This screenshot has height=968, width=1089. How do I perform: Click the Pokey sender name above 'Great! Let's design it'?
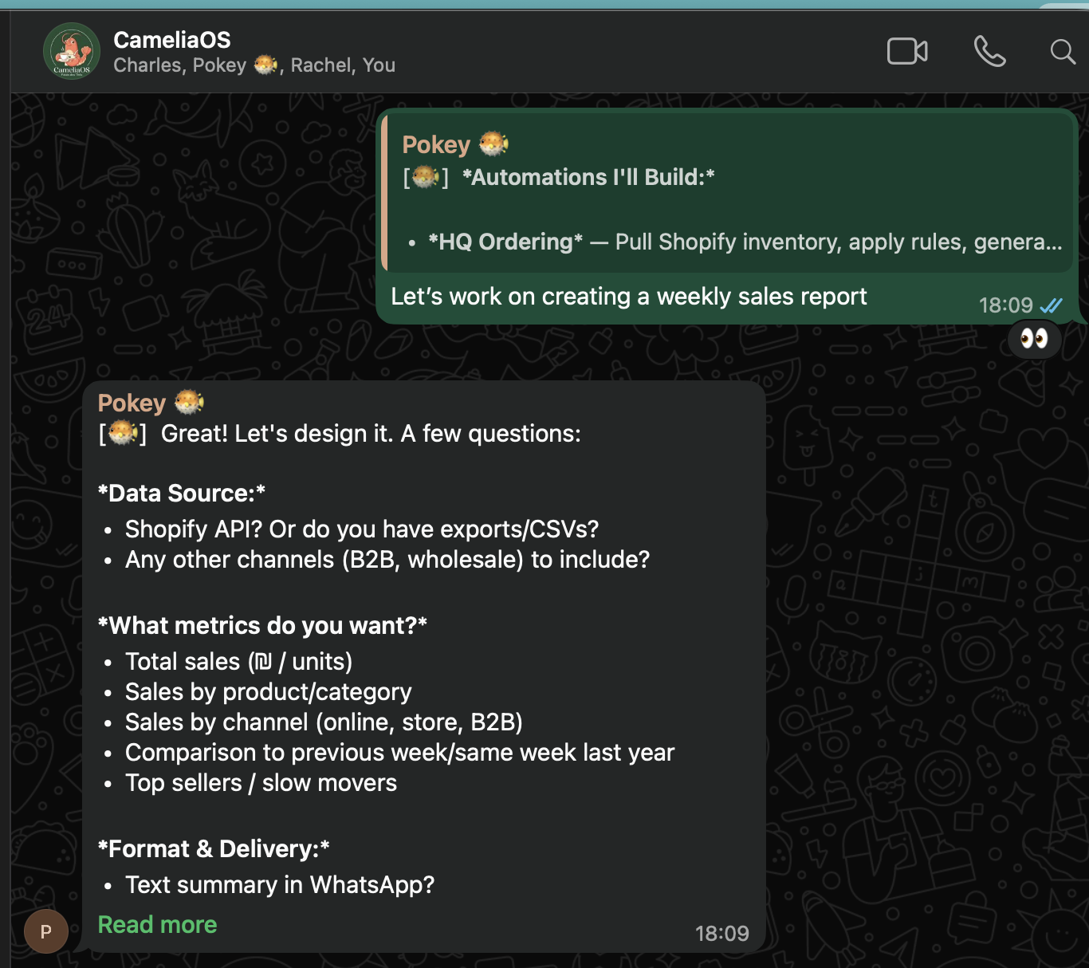[132, 403]
